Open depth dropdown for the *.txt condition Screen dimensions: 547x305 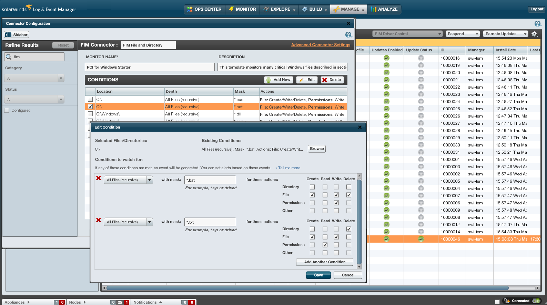click(128, 222)
